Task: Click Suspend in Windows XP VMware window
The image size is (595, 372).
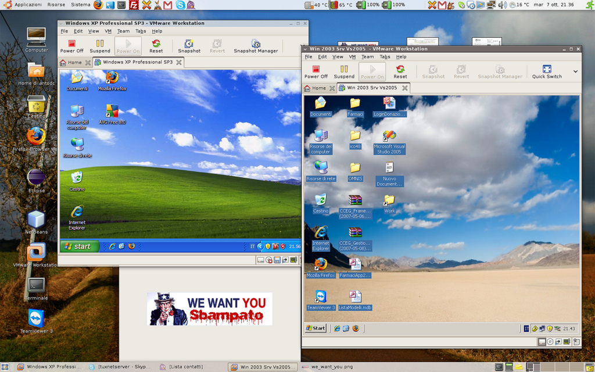Action: pos(100,46)
